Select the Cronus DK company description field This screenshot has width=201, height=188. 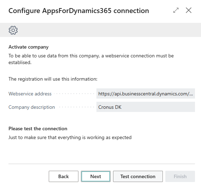pos(146,107)
